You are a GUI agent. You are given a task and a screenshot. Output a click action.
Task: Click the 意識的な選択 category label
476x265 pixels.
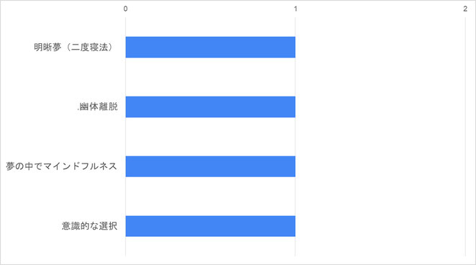click(89, 226)
